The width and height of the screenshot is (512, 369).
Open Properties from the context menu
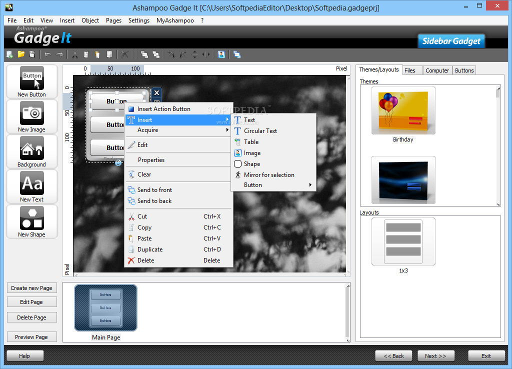point(178,159)
